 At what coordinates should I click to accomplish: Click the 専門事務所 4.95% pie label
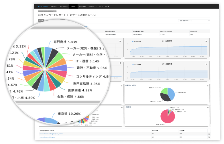pos(87,84)
